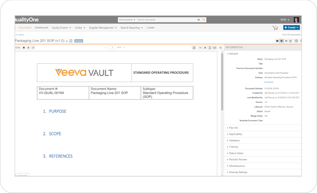Open the Supplier Management menu
The image size is (317, 193).
pos(102,27)
